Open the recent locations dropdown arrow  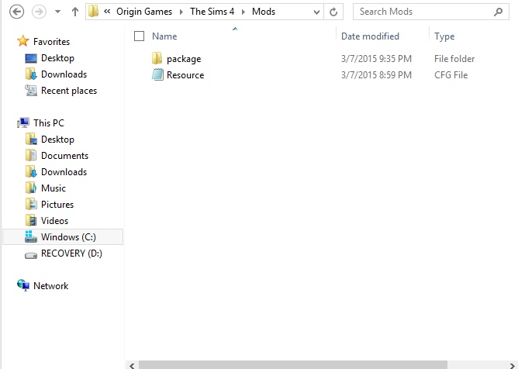[x=57, y=12]
